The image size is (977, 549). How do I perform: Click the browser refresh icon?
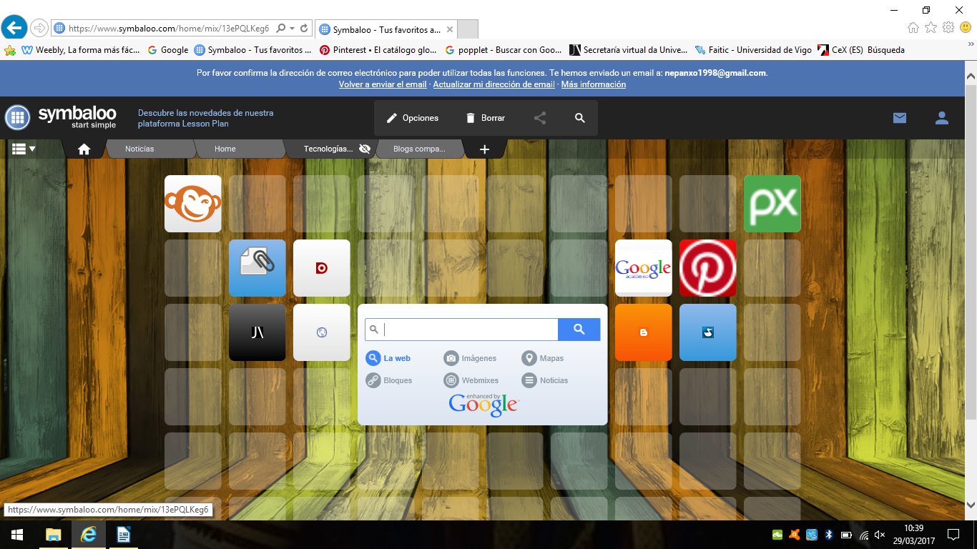304,29
